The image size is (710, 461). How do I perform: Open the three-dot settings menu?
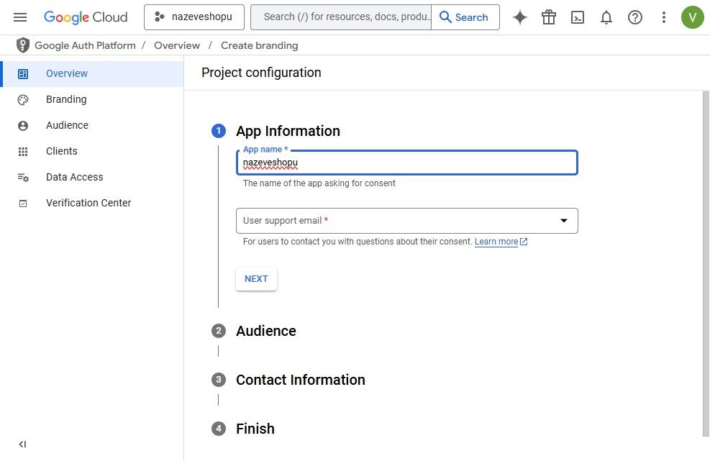pos(664,17)
